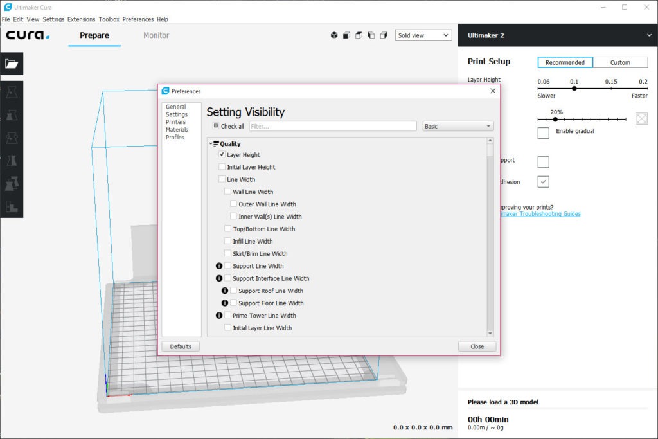Click the top view camera icon
658x439 pixels.
pos(359,35)
